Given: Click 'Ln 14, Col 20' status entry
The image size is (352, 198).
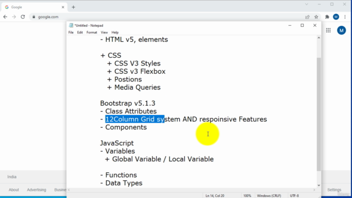Looking at the screenshot, I should pos(215,196).
